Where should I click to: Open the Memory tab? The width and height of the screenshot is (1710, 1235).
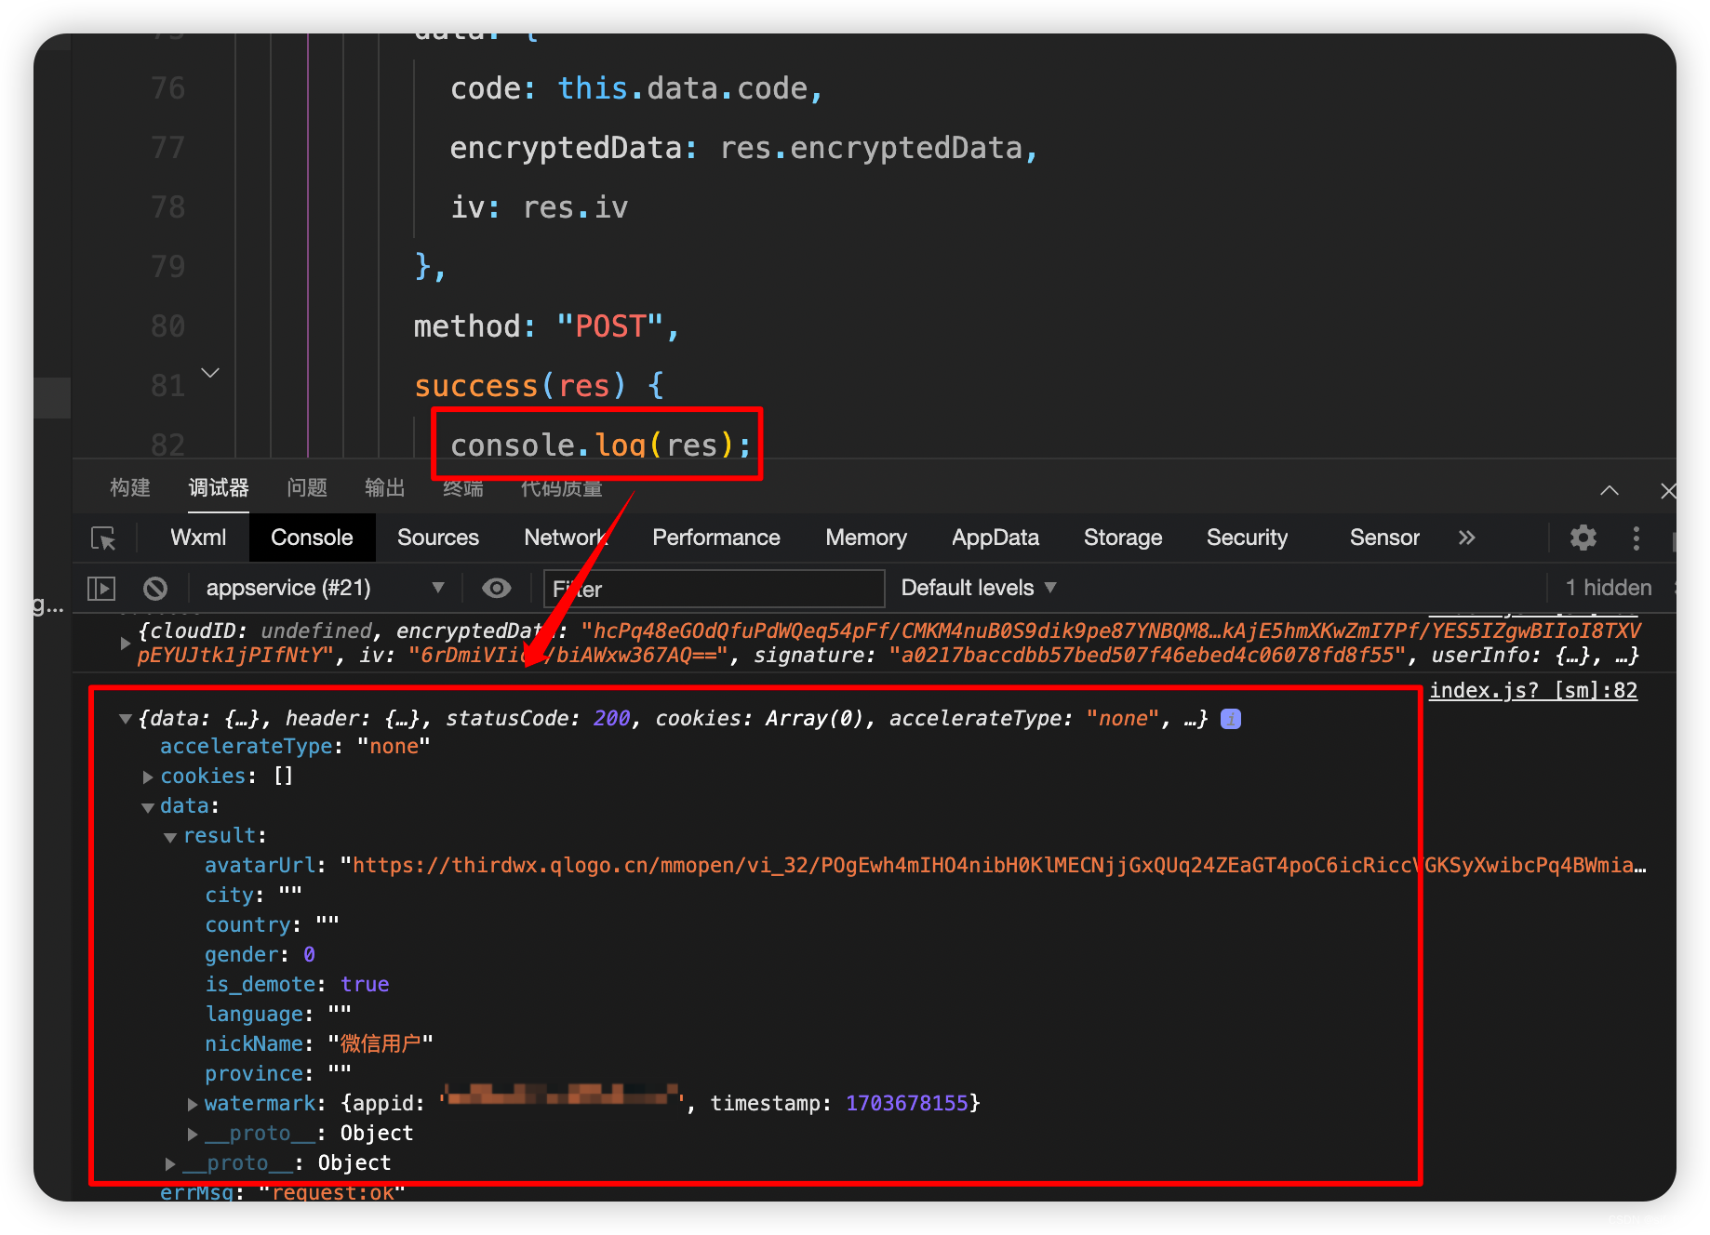(x=866, y=538)
